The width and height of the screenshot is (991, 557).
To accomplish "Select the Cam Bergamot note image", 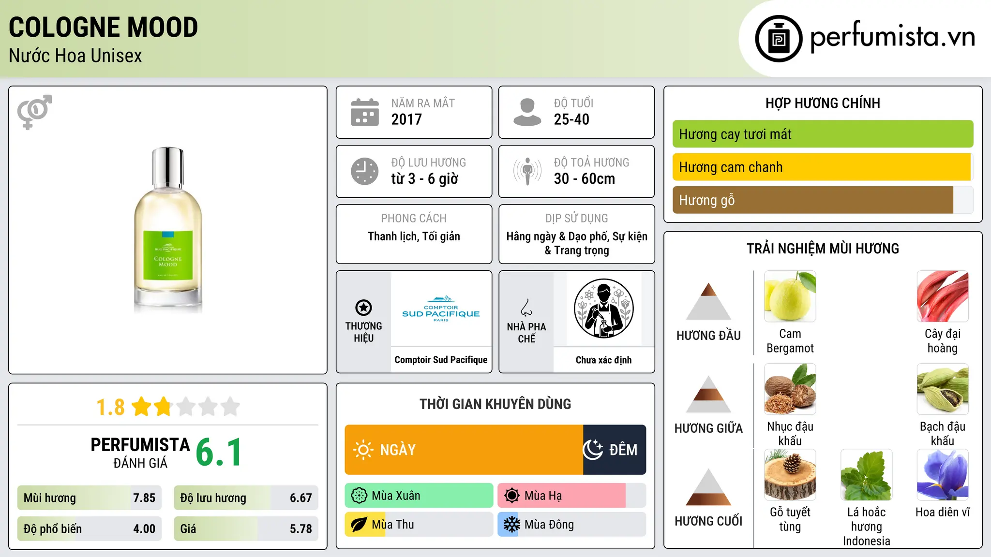I will click(790, 296).
